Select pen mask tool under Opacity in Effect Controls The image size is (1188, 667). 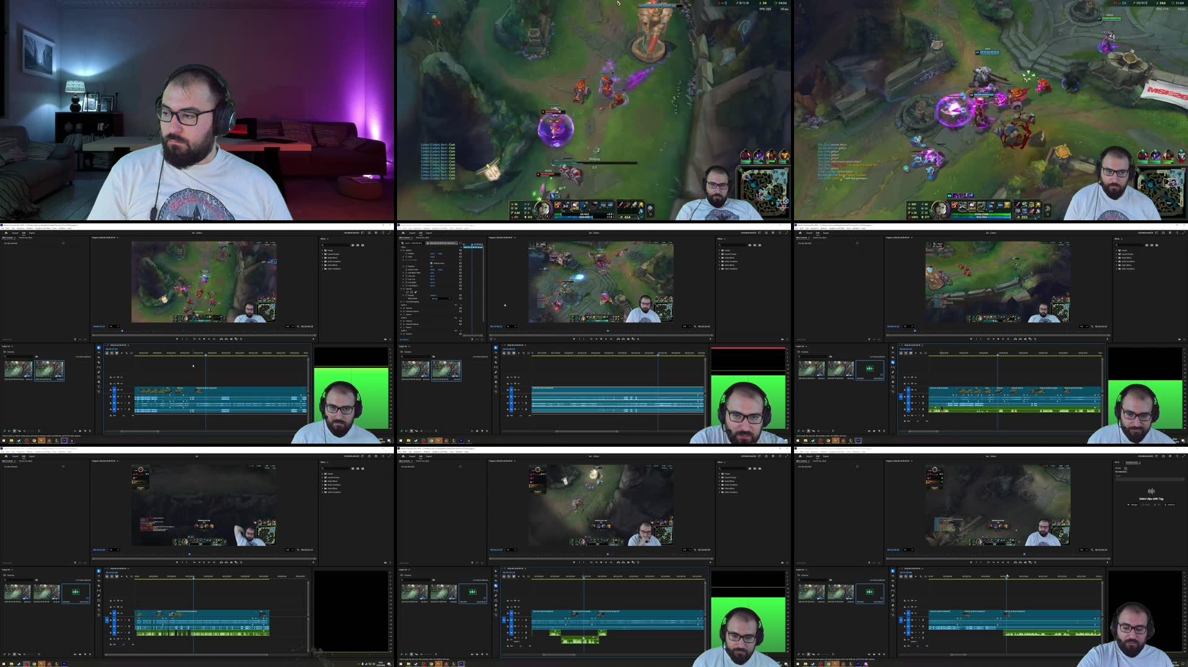pyautogui.click(x=416, y=292)
